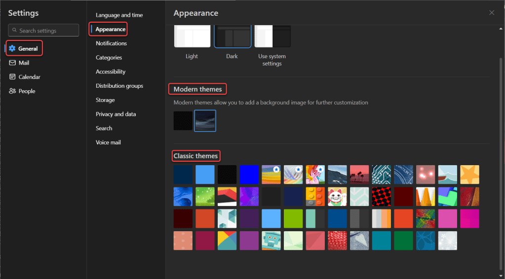Go to Accessibility settings

111,71
